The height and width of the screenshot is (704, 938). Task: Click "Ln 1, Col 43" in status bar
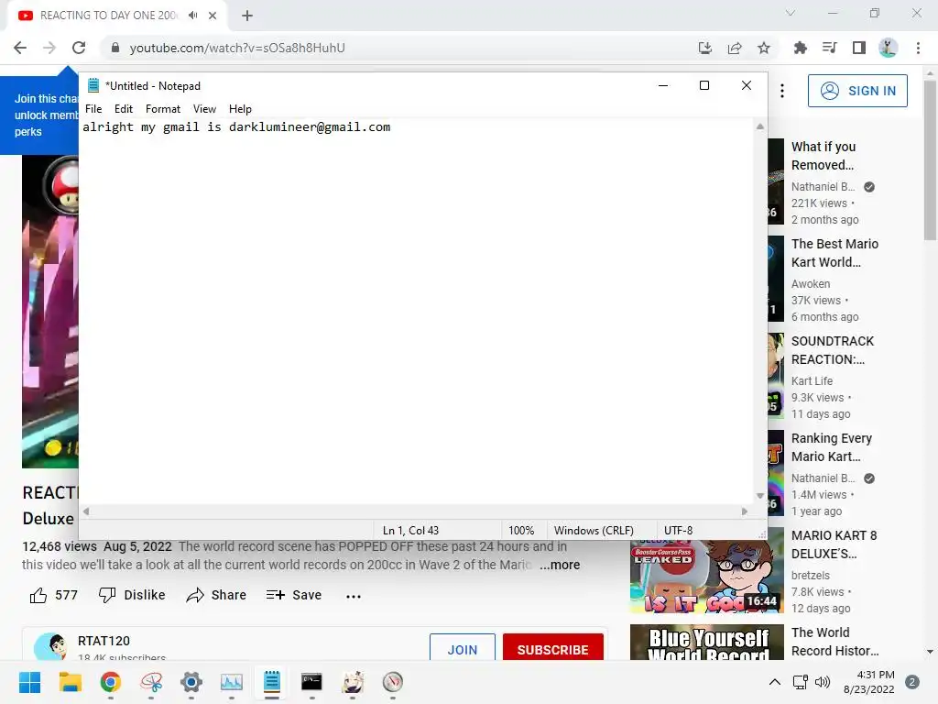tap(410, 531)
